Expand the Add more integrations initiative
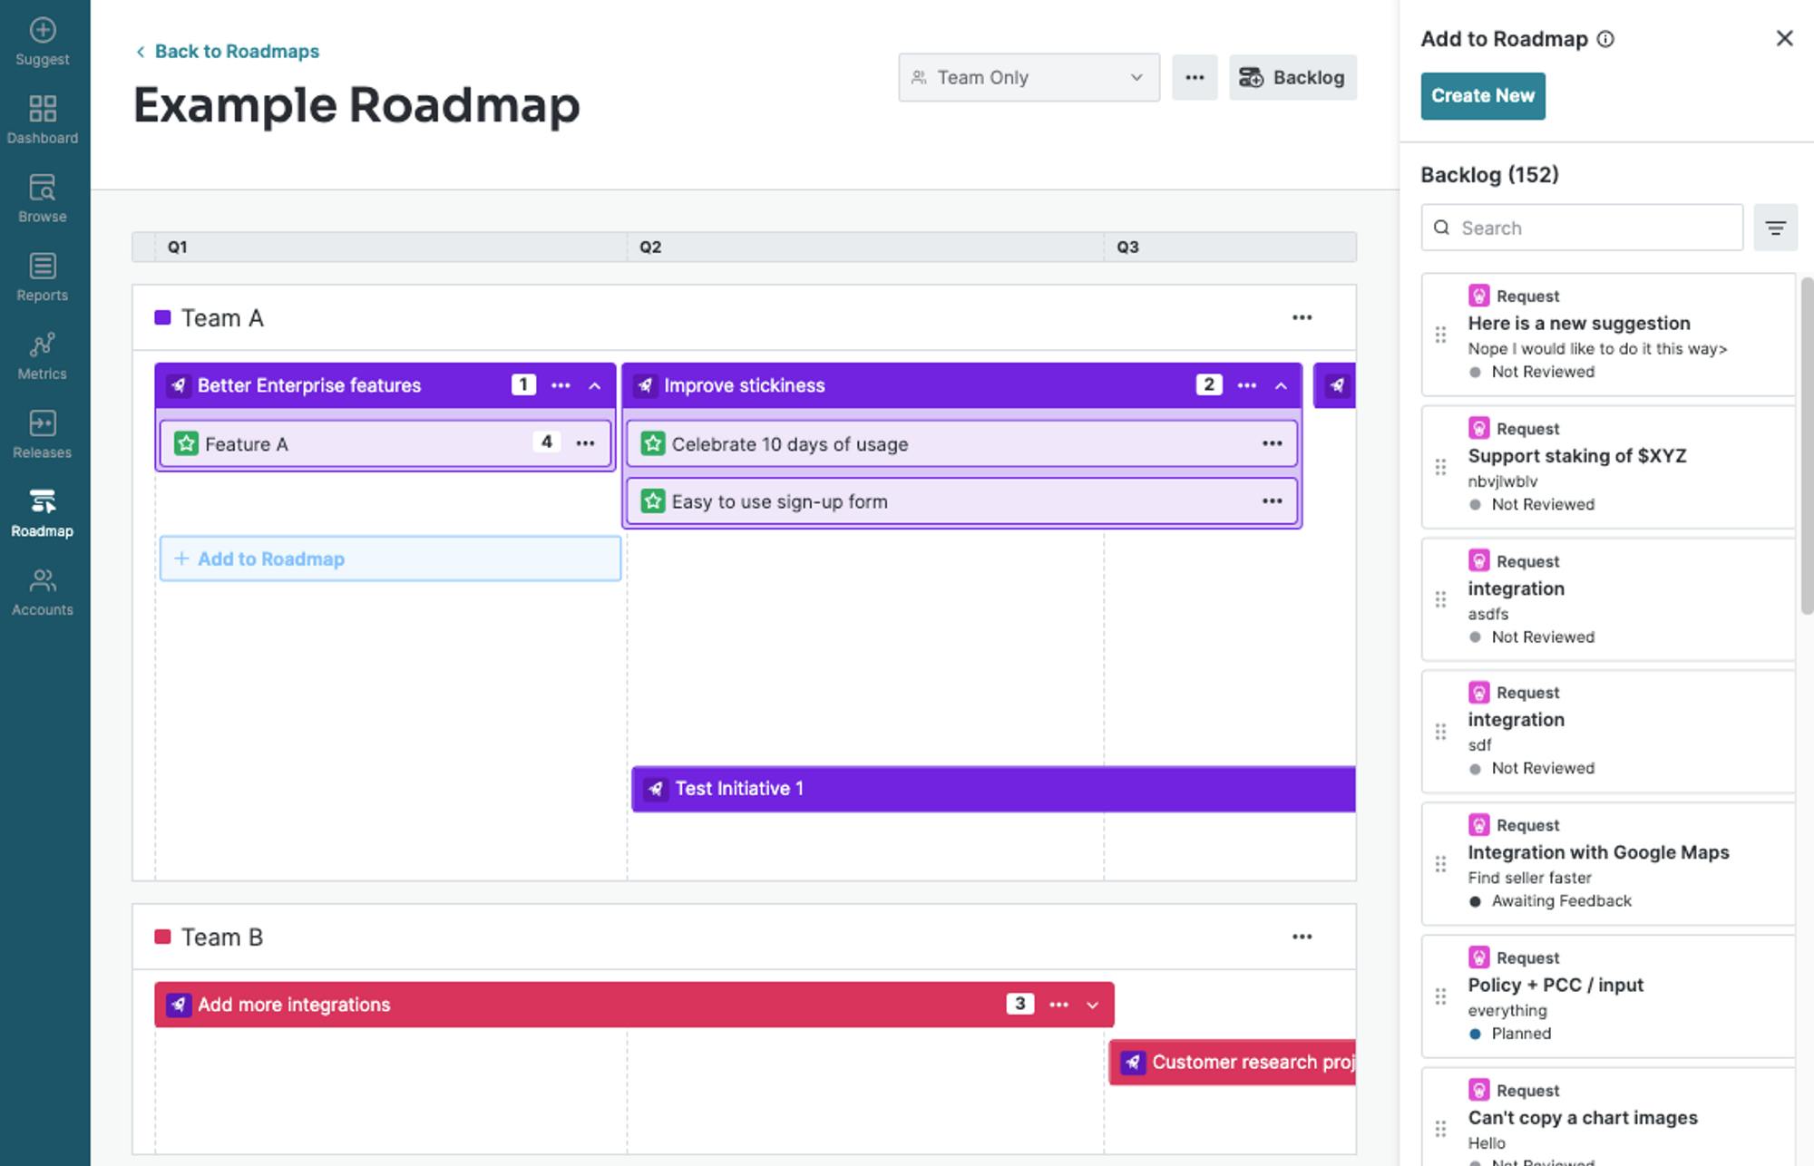The height and width of the screenshot is (1166, 1814). (1093, 1005)
